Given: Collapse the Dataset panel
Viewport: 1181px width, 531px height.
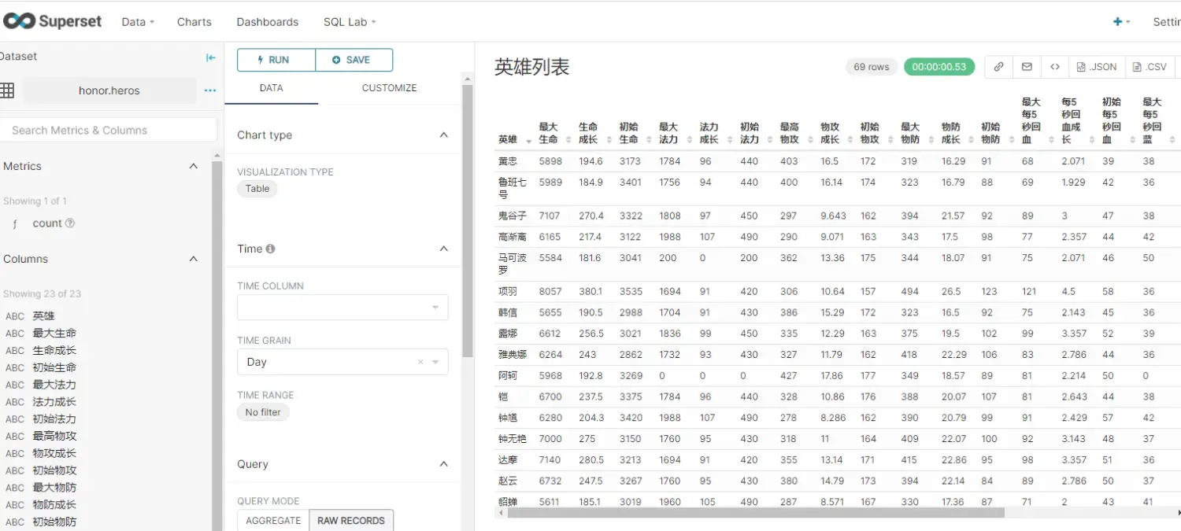Looking at the screenshot, I should click(209, 57).
